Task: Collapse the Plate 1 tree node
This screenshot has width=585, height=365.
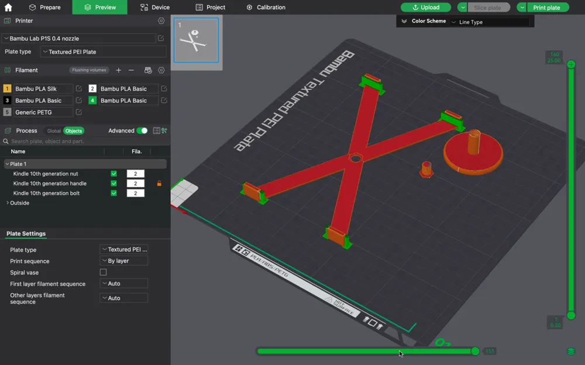Action: [7, 164]
